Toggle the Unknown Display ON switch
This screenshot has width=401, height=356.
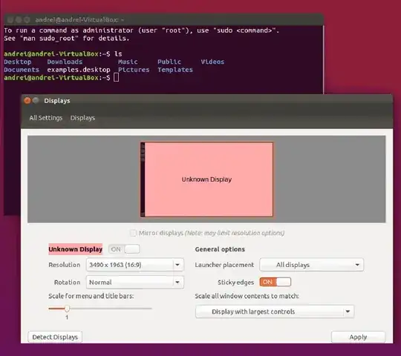click(124, 249)
